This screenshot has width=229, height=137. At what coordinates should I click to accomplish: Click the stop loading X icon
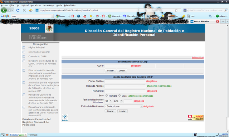click(x=24, y=10)
